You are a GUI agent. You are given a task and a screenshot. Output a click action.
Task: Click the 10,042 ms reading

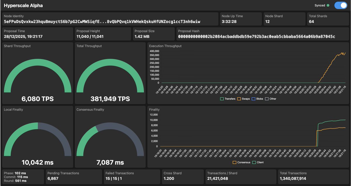pos(37,162)
